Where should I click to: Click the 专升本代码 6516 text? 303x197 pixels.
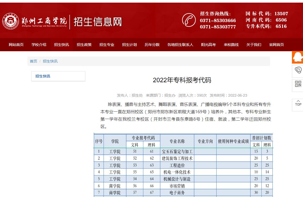point(266,26)
